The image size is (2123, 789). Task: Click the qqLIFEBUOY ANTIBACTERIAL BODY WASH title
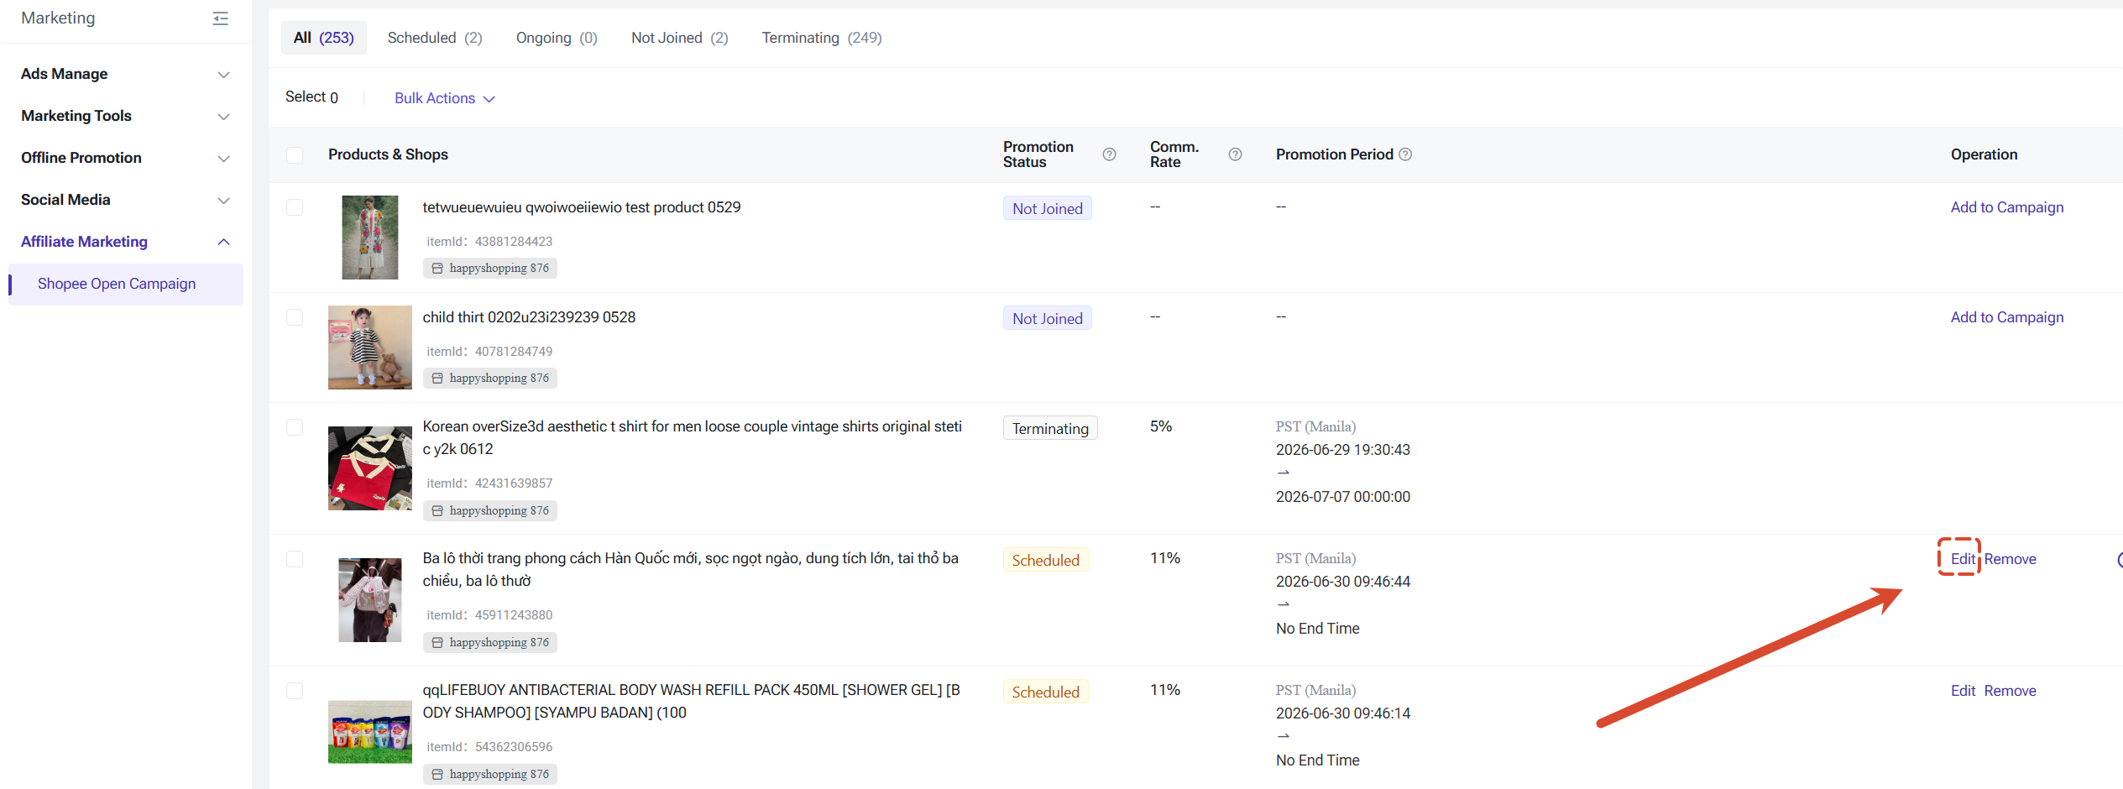[692, 702]
